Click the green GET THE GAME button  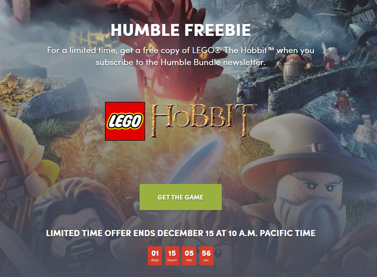point(181,197)
